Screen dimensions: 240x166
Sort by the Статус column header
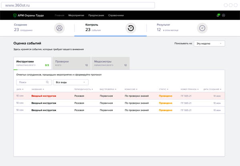[163, 89]
